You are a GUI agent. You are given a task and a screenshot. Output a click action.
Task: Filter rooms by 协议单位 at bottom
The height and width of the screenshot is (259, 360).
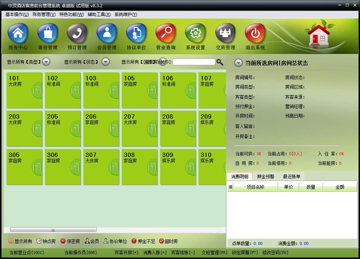tap(115, 241)
